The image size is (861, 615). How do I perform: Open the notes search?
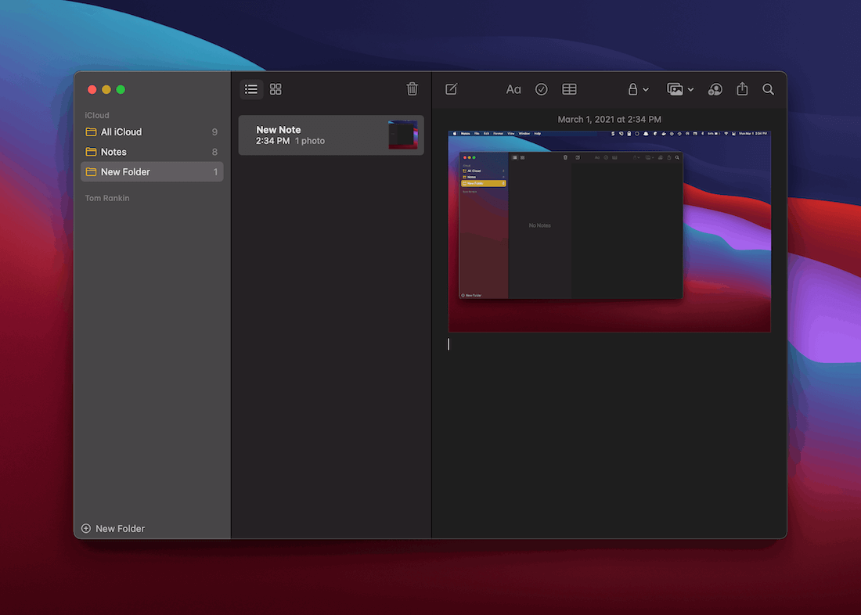768,88
